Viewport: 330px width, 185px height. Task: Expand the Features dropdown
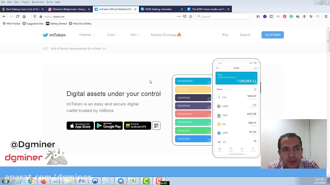click(87, 35)
